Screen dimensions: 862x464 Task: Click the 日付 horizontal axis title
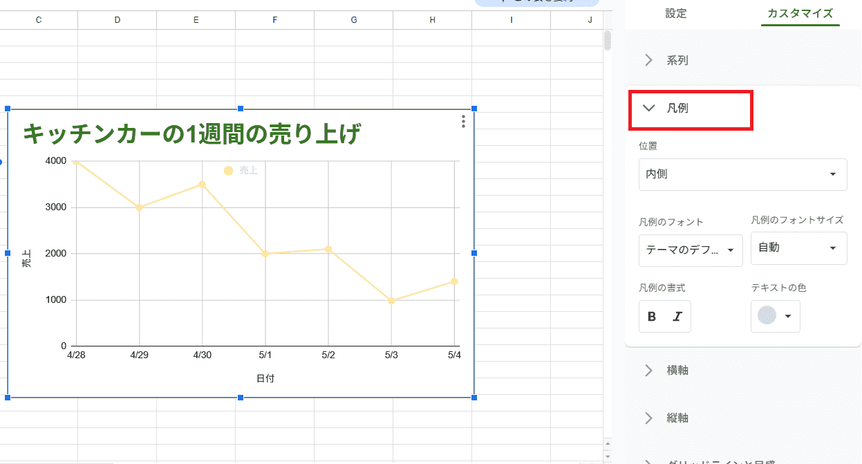tap(265, 378)
